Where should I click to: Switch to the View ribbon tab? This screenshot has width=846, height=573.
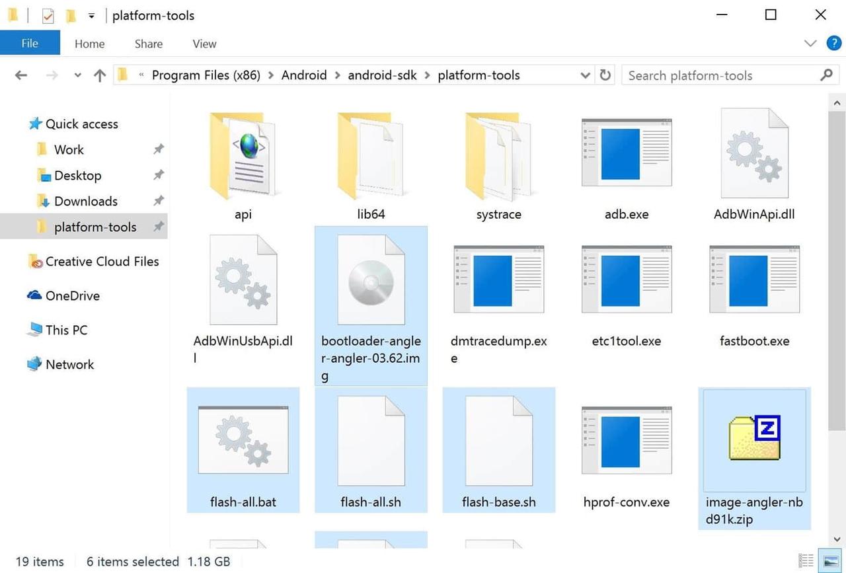(x=204, y=44)
